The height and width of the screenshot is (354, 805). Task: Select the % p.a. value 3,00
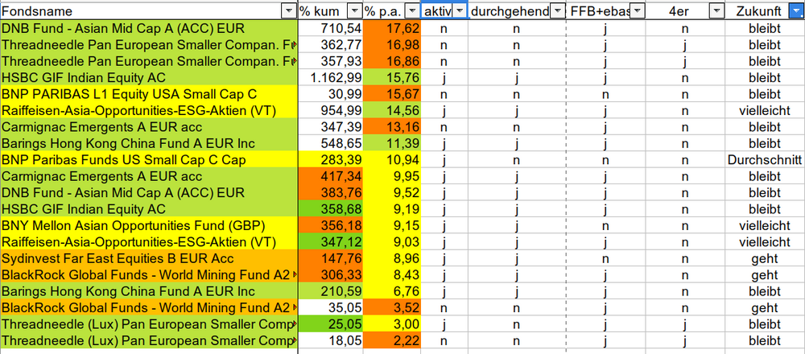(x=392, y=324)
